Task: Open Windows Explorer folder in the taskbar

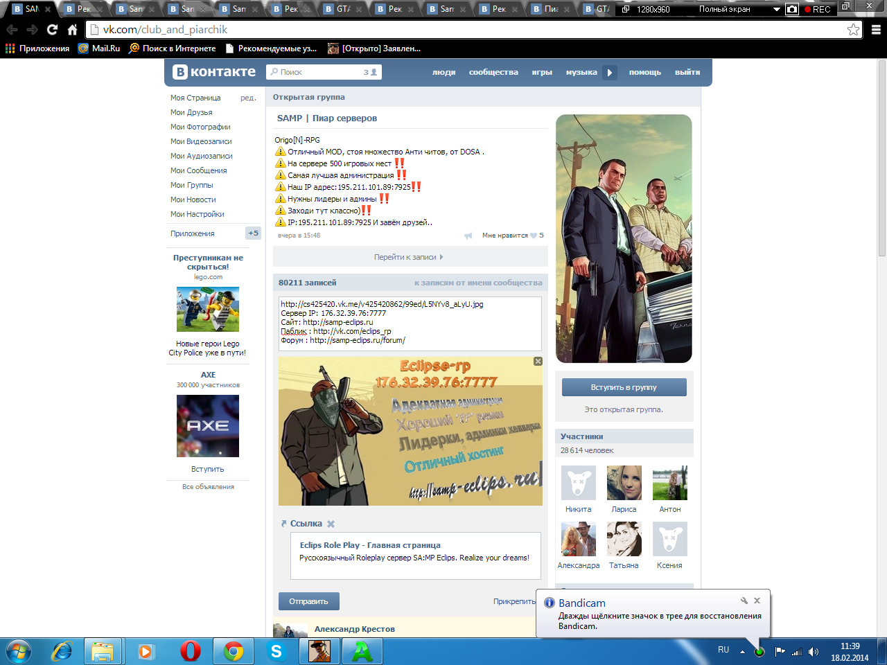Action: (103, 651)
